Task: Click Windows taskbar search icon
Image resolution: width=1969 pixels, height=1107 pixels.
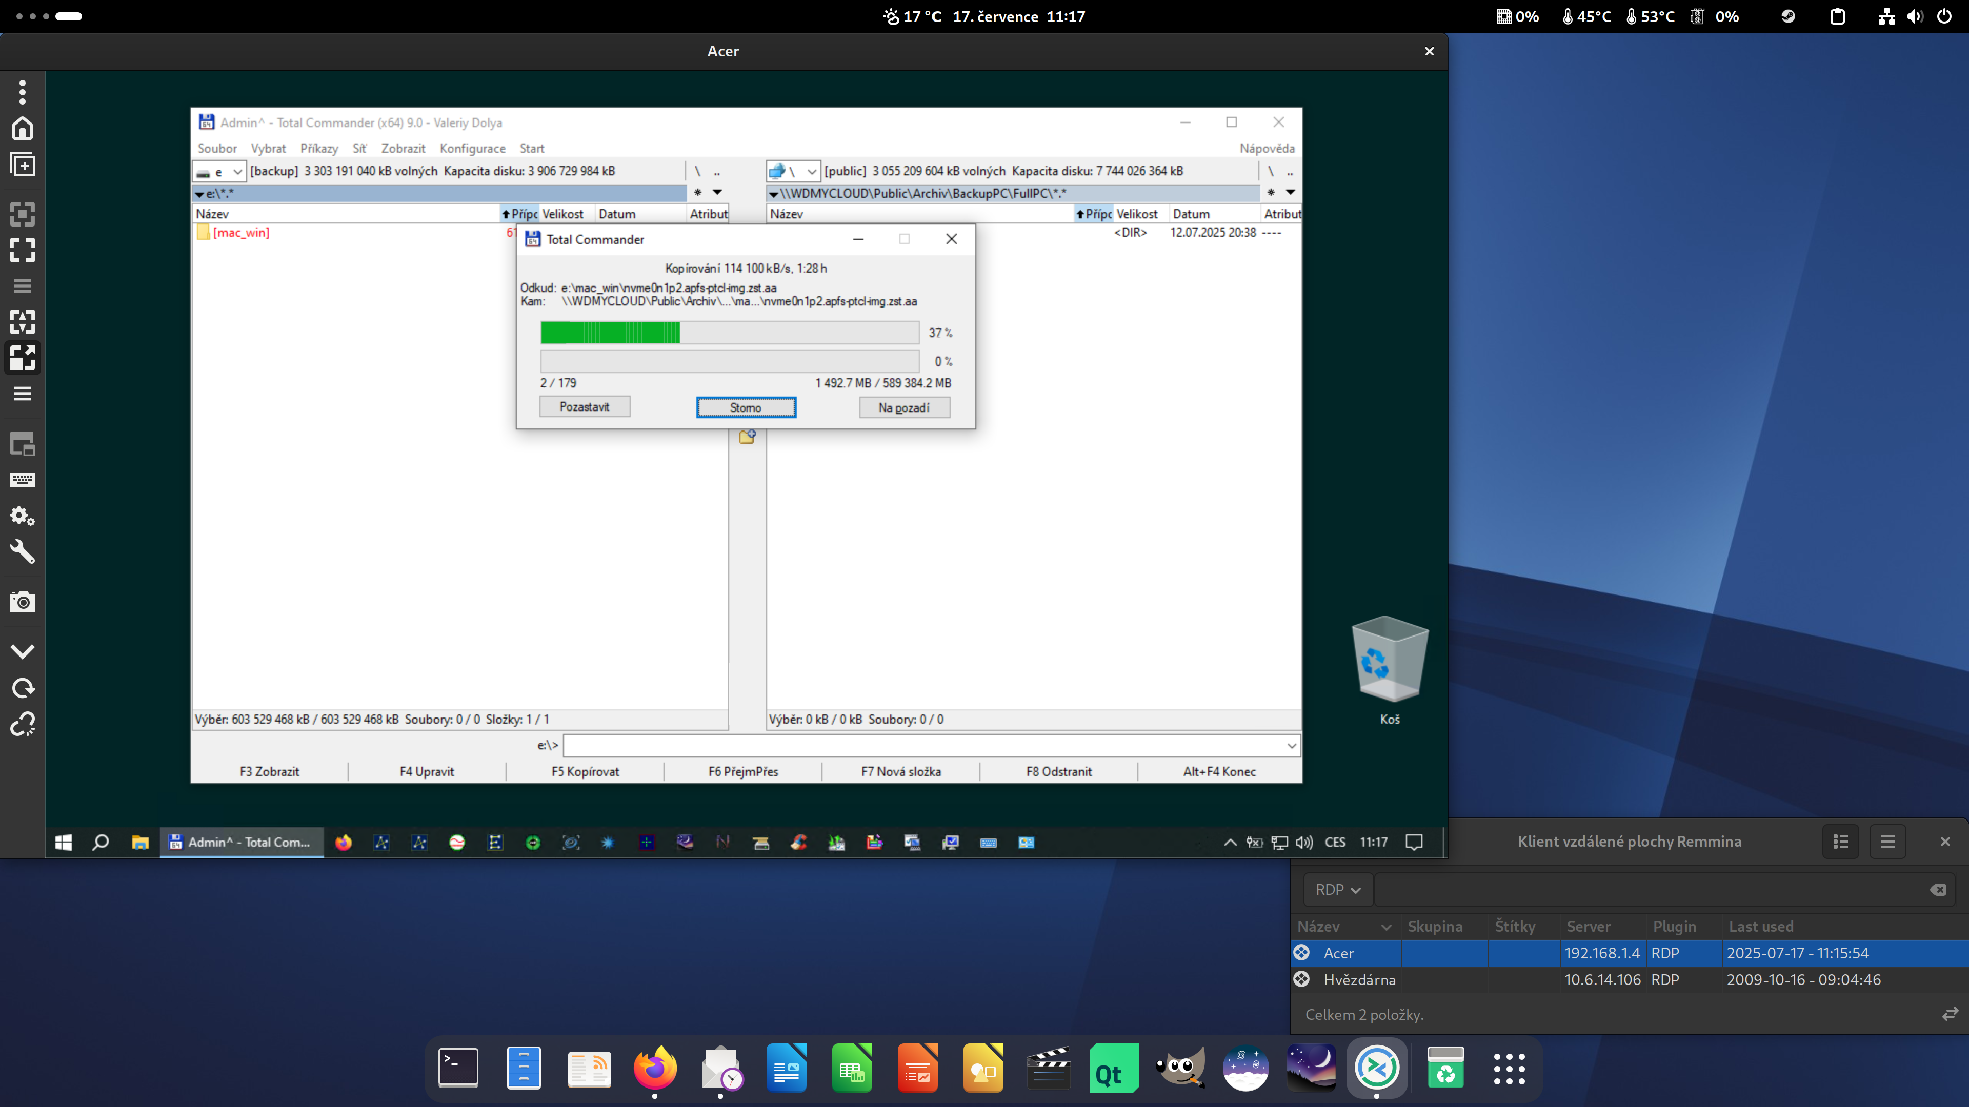Action: [100, 842]
